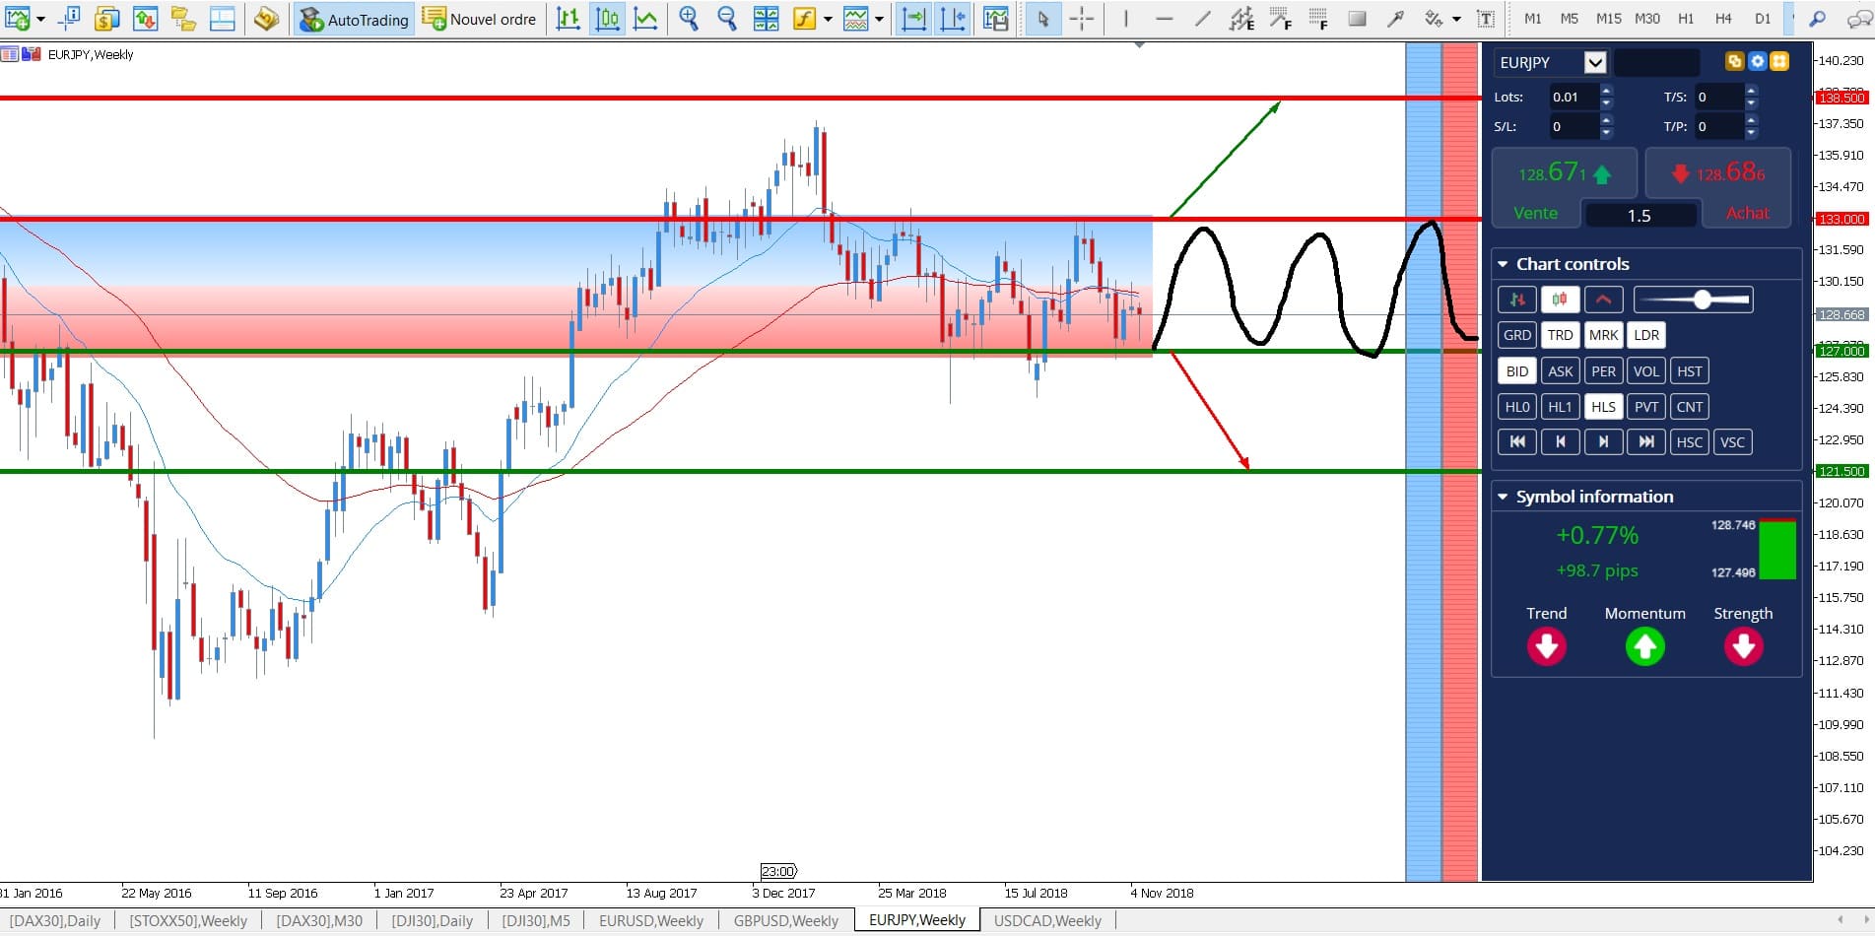Select the H4 timeframe

click(1723, 19)
